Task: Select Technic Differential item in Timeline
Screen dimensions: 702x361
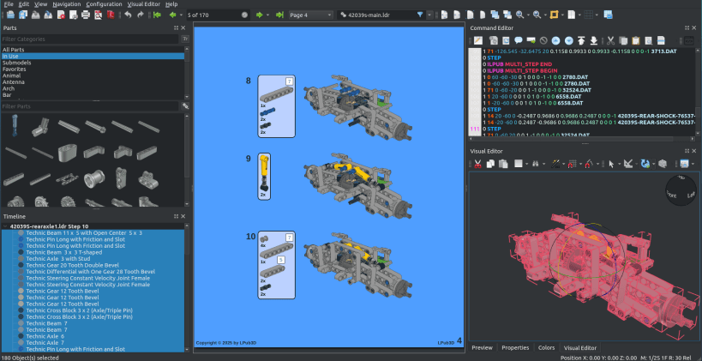Action: point(91,272)
